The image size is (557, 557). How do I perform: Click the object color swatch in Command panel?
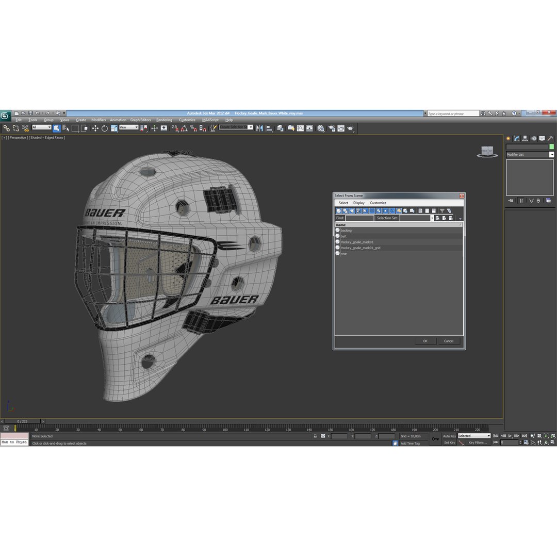point(551,146)
